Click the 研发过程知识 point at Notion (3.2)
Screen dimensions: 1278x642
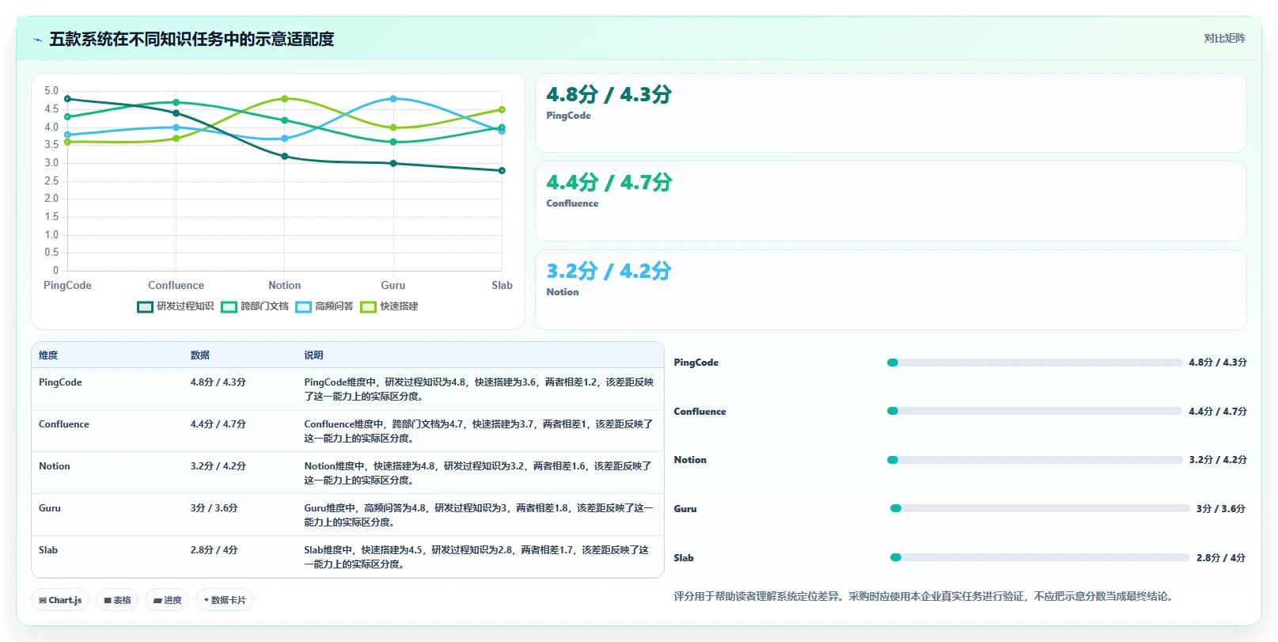(x=285, y=156)
